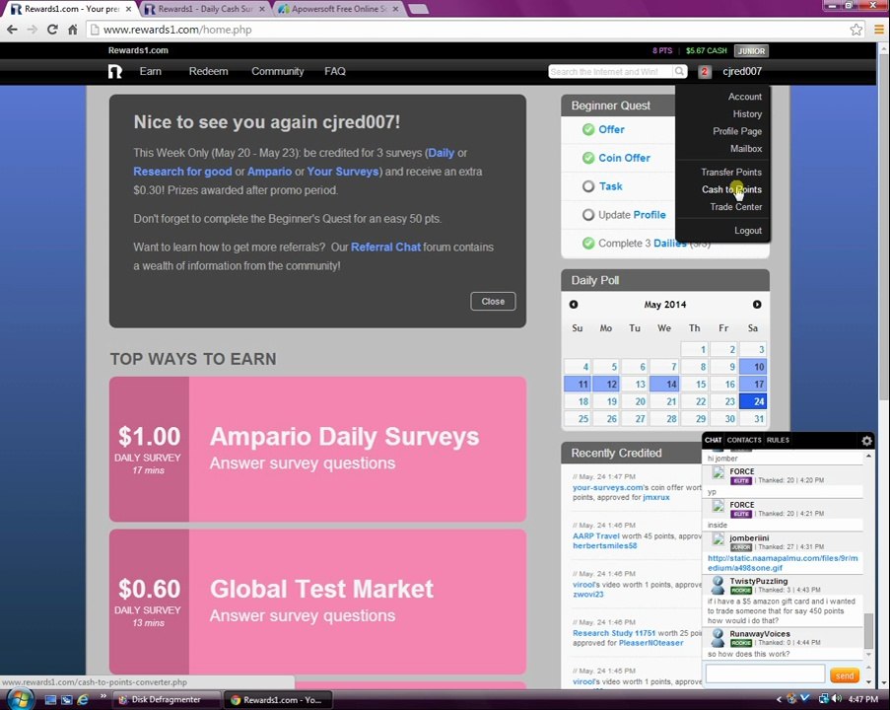Open Ampario Daily Surveys card
This screenshot has width=890, height=710.
(x=317, y=449)
